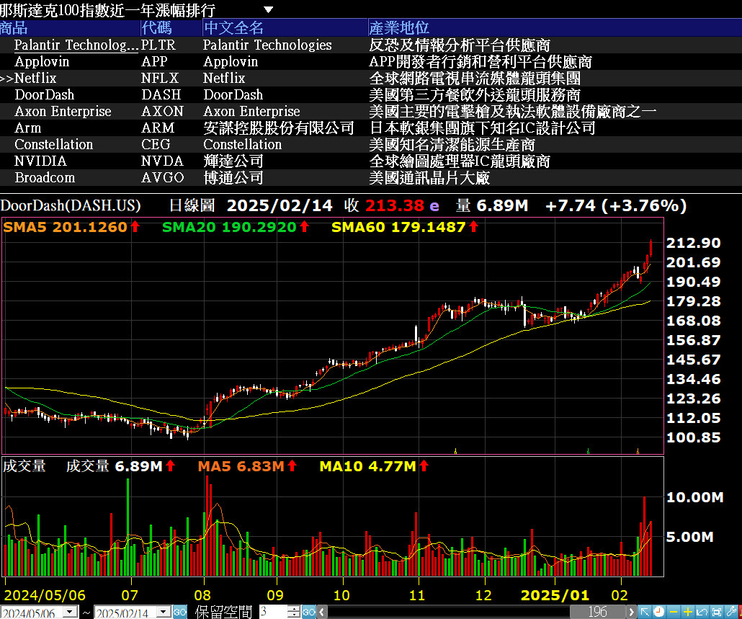742x619 pixels.
Task: Toggle the full-screen frame icon
Action: pos(717,612)
